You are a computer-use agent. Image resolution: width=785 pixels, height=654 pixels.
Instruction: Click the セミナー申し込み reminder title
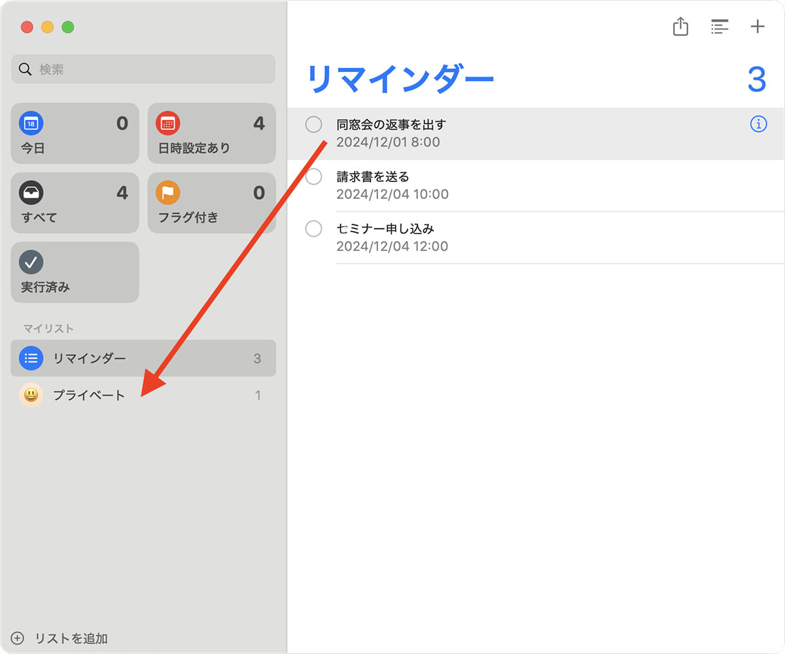[x=385, y=228]
